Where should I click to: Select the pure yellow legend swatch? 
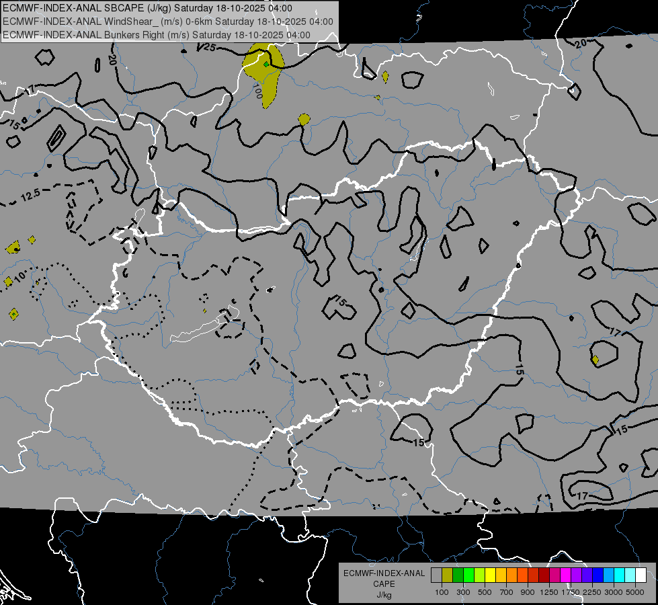pos(490,575)
